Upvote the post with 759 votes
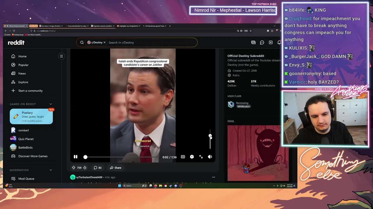This screenshot has width=373, height=209. (74, 167)
